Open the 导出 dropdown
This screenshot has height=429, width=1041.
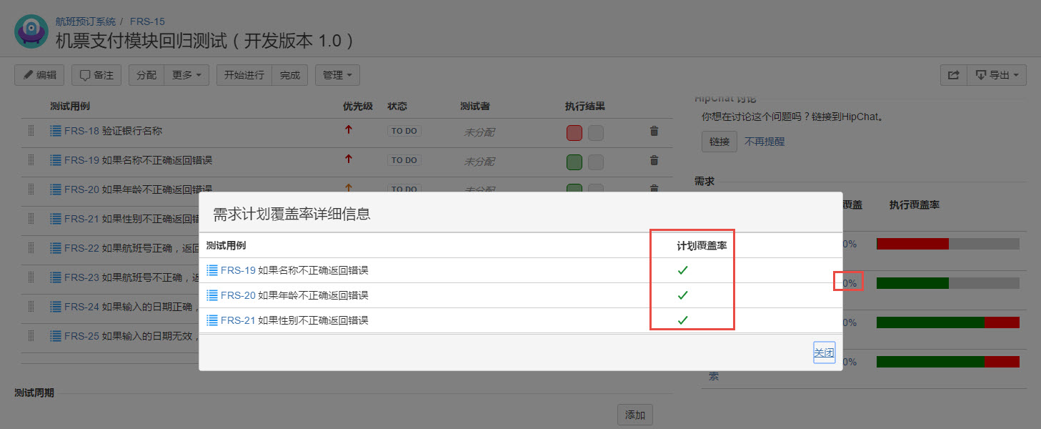click(997, 75)
